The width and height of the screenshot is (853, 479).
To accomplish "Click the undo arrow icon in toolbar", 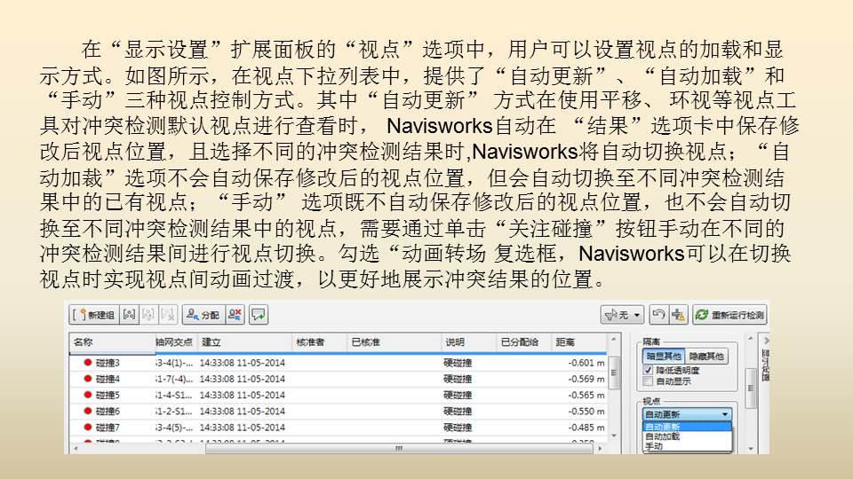I will pyautogui.click(x=658, y=315).
